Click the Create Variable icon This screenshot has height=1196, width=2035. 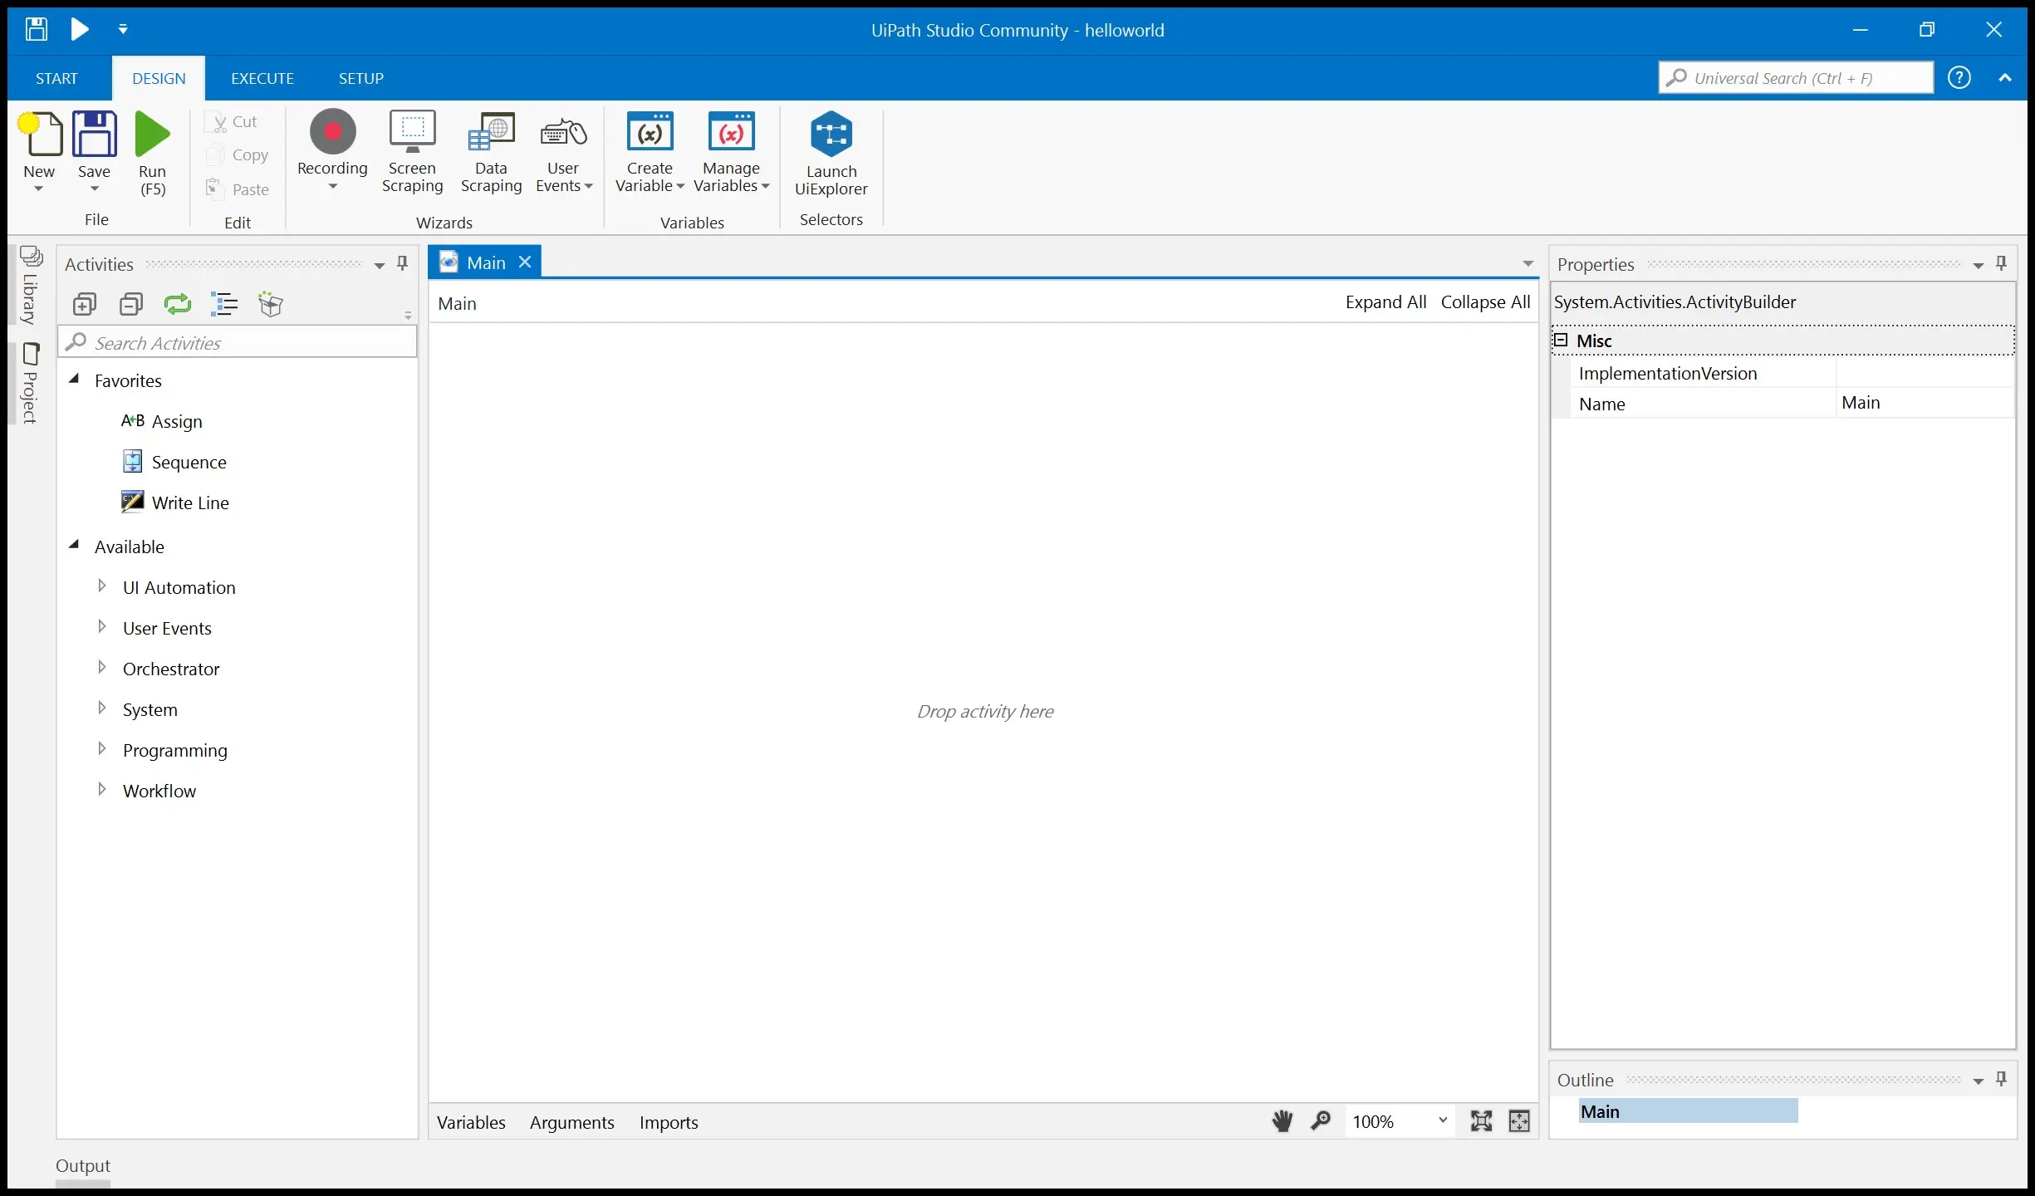[650, 133]
